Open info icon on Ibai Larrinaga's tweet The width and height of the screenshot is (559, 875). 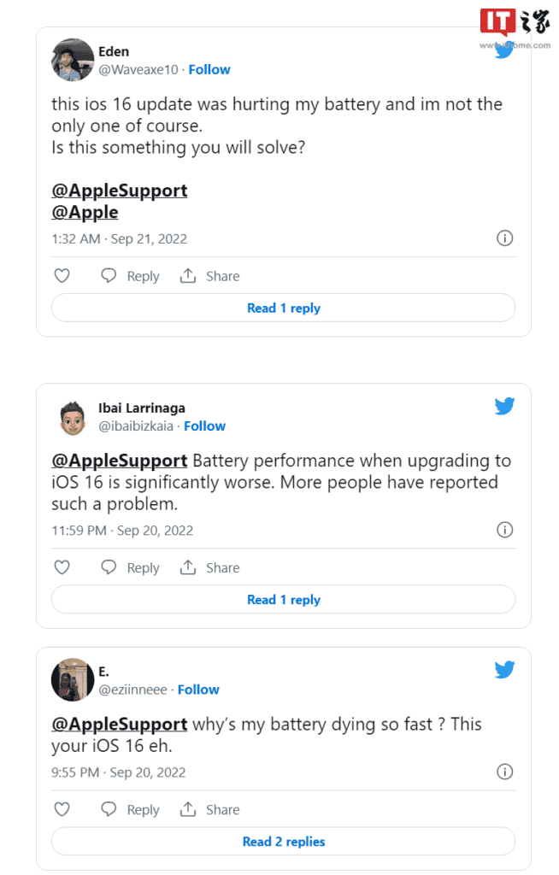coord(504,530)
